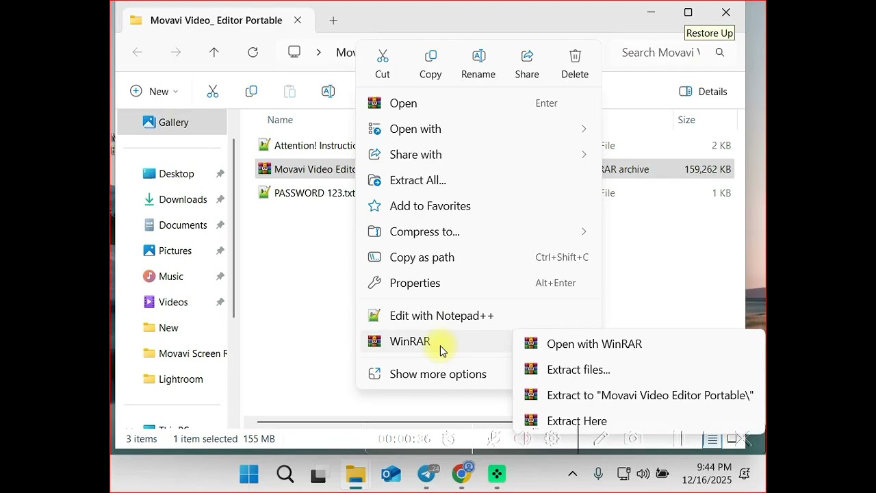
Task: Choose Add to Favorites
Action: point(478,206)
